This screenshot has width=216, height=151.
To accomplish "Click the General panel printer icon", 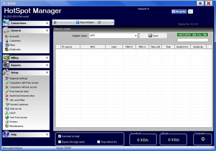I will tap(6, 30).
